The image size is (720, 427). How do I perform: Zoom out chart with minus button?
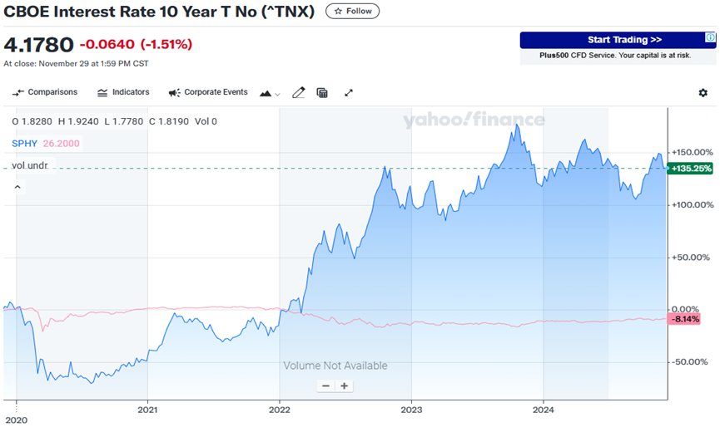click(x=325, y=385)
